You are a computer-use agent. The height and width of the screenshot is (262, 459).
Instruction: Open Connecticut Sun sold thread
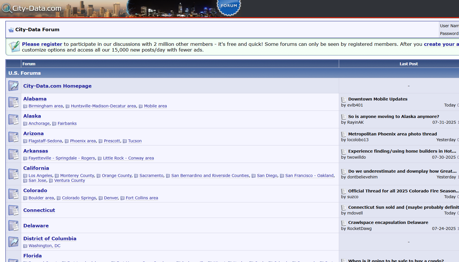pyautogui.click(x=403, y=207)
